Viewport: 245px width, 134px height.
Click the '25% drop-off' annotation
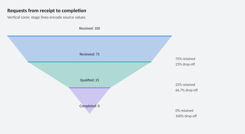[x=185, y=64]
